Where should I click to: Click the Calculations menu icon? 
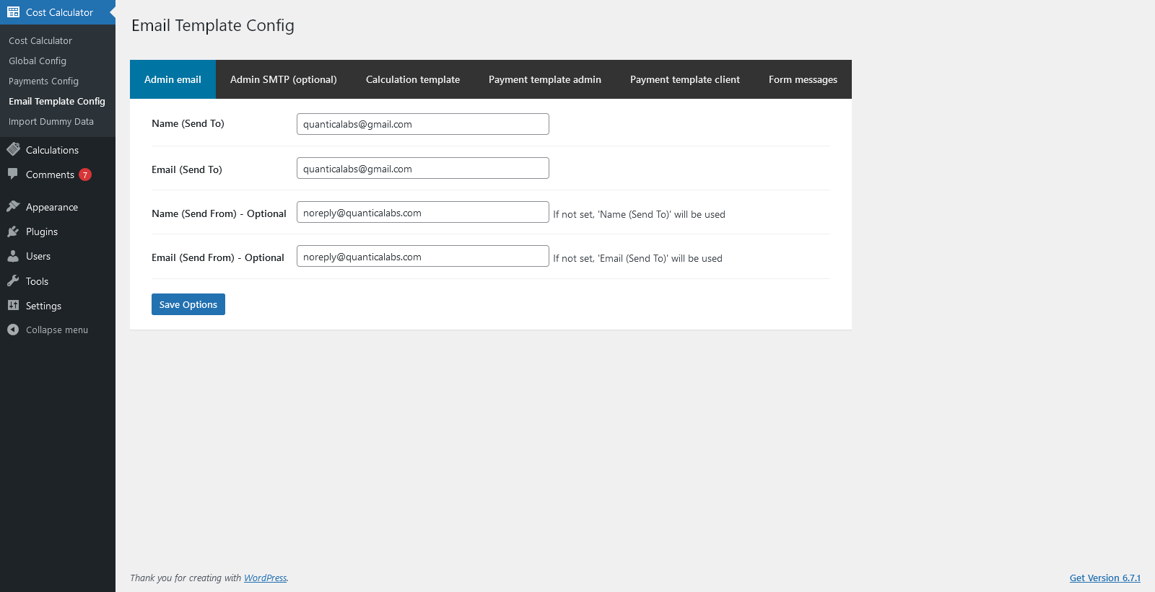pos(13,150)
